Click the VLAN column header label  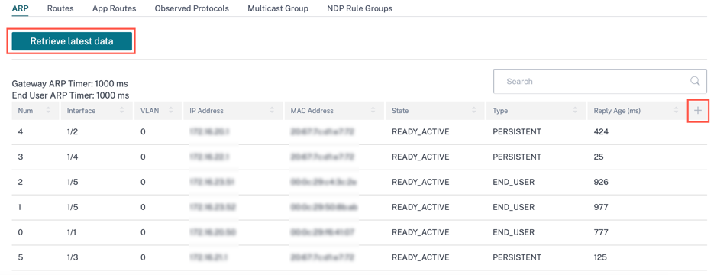149,111
